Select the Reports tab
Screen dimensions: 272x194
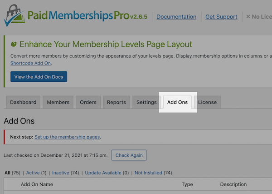[x=117, y=102]
